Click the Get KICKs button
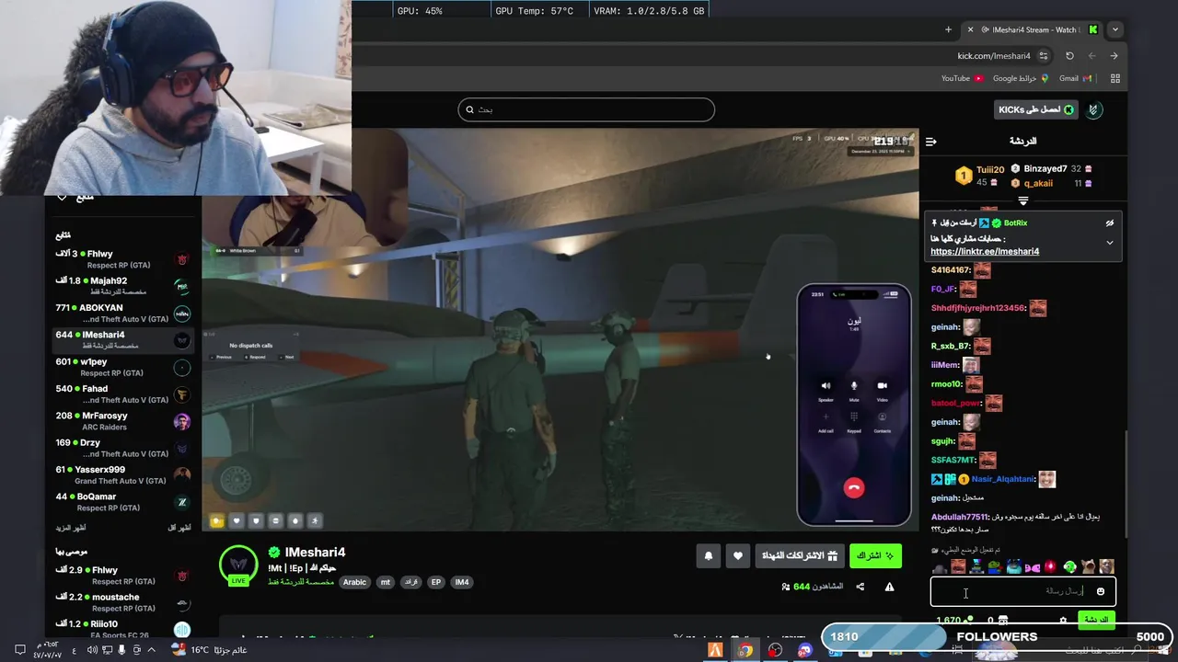 pyautogui.click(x=1036, y=109)
